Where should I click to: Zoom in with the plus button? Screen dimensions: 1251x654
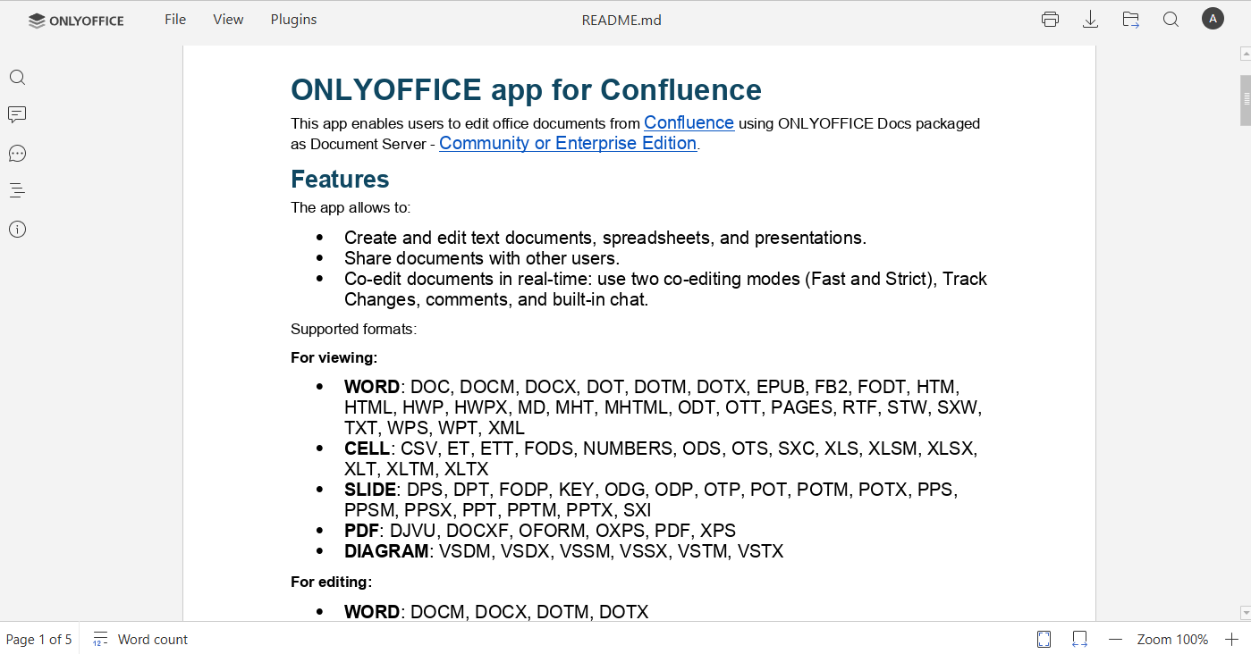pyautogui.click(x=1231, y=639)
